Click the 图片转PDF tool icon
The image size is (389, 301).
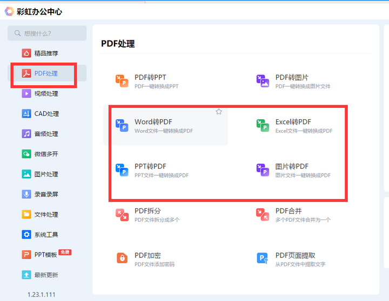(263, 170)
